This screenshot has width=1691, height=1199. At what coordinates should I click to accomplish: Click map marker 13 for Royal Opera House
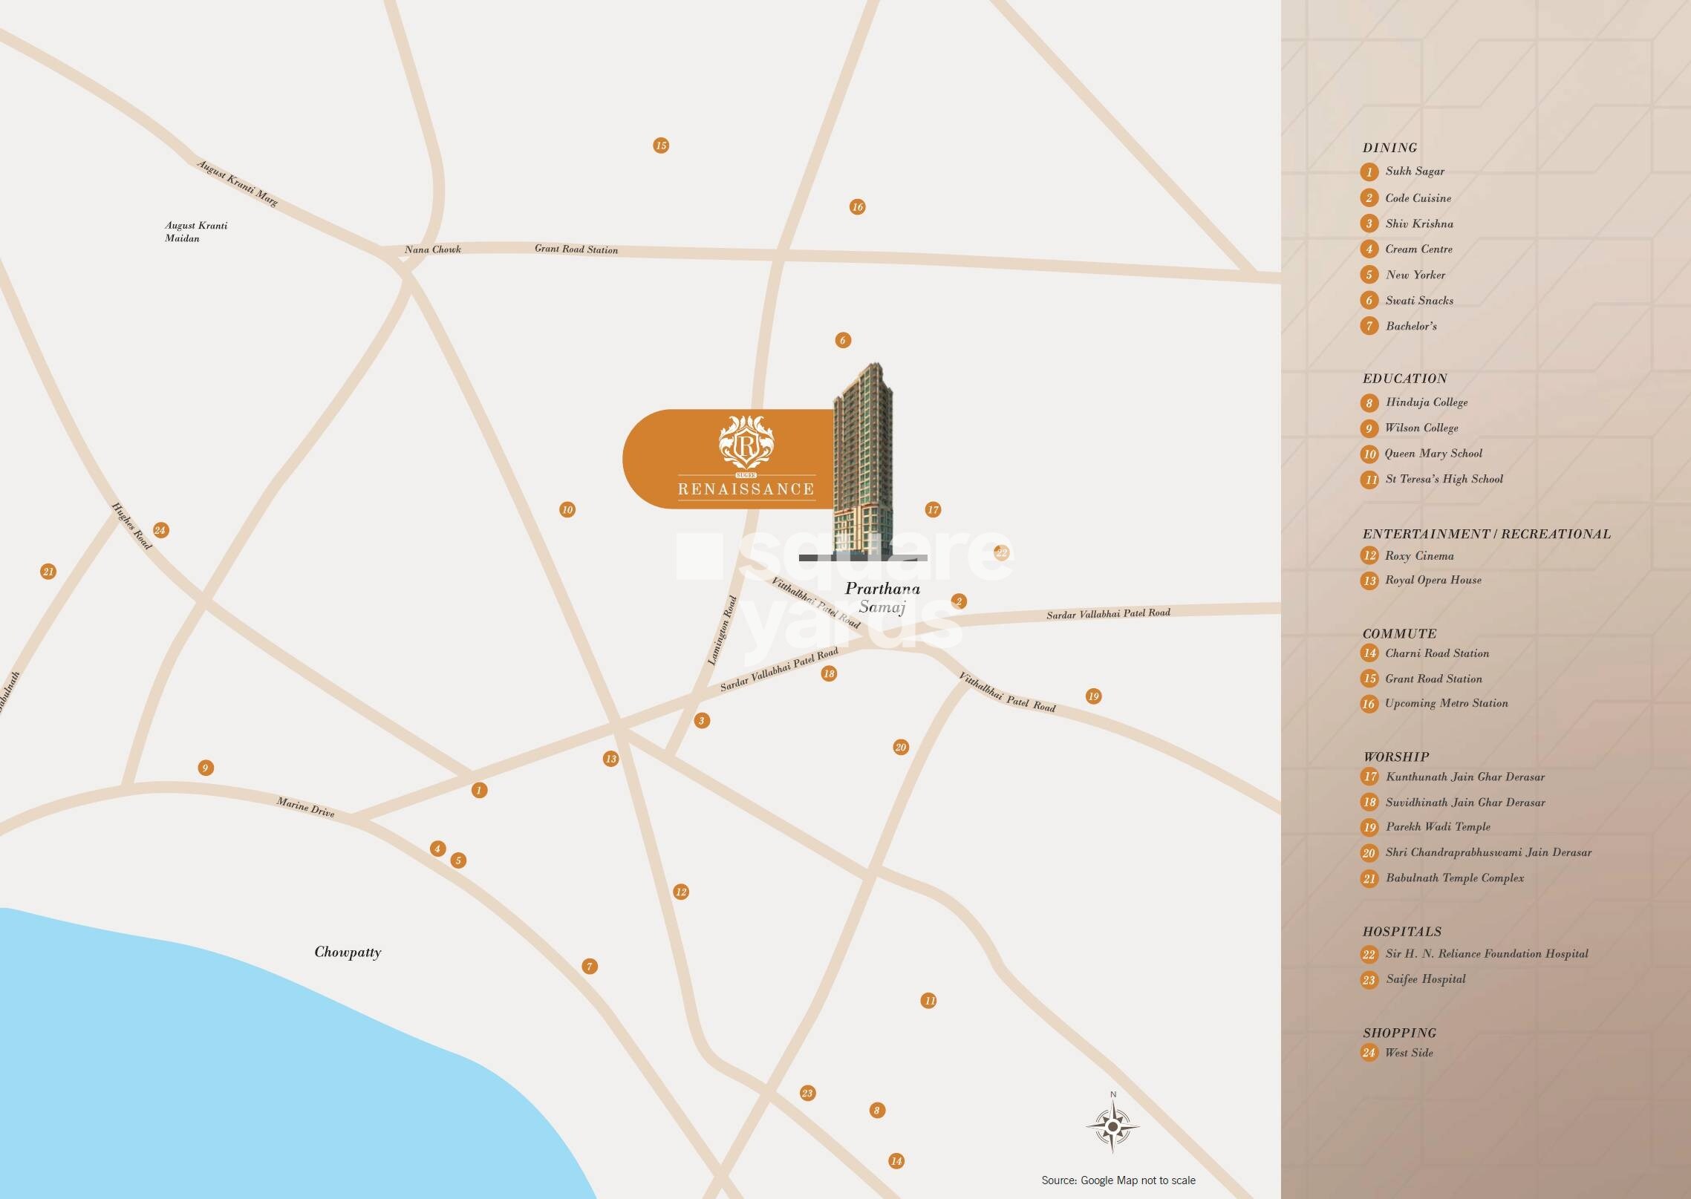tap(610, 759)
